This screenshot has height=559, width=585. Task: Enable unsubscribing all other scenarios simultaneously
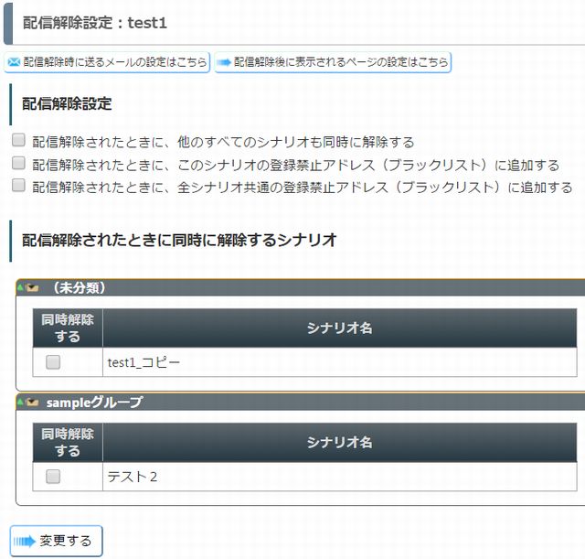click(x=18, y=140)
